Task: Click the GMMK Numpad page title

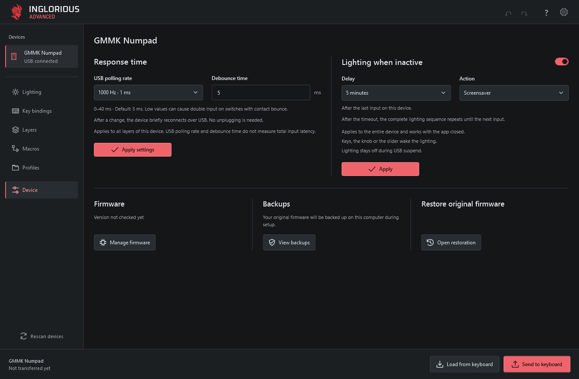Action: click(x=125, y=41)
